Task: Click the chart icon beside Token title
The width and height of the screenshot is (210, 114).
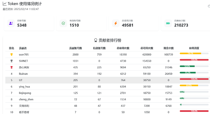Action: click(5, 4)
